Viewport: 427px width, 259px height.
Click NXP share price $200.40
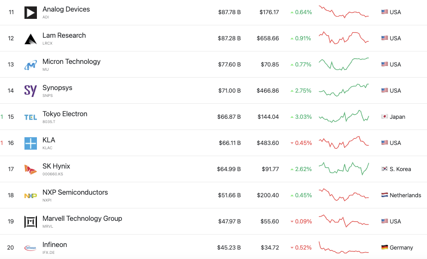[268, 195]
